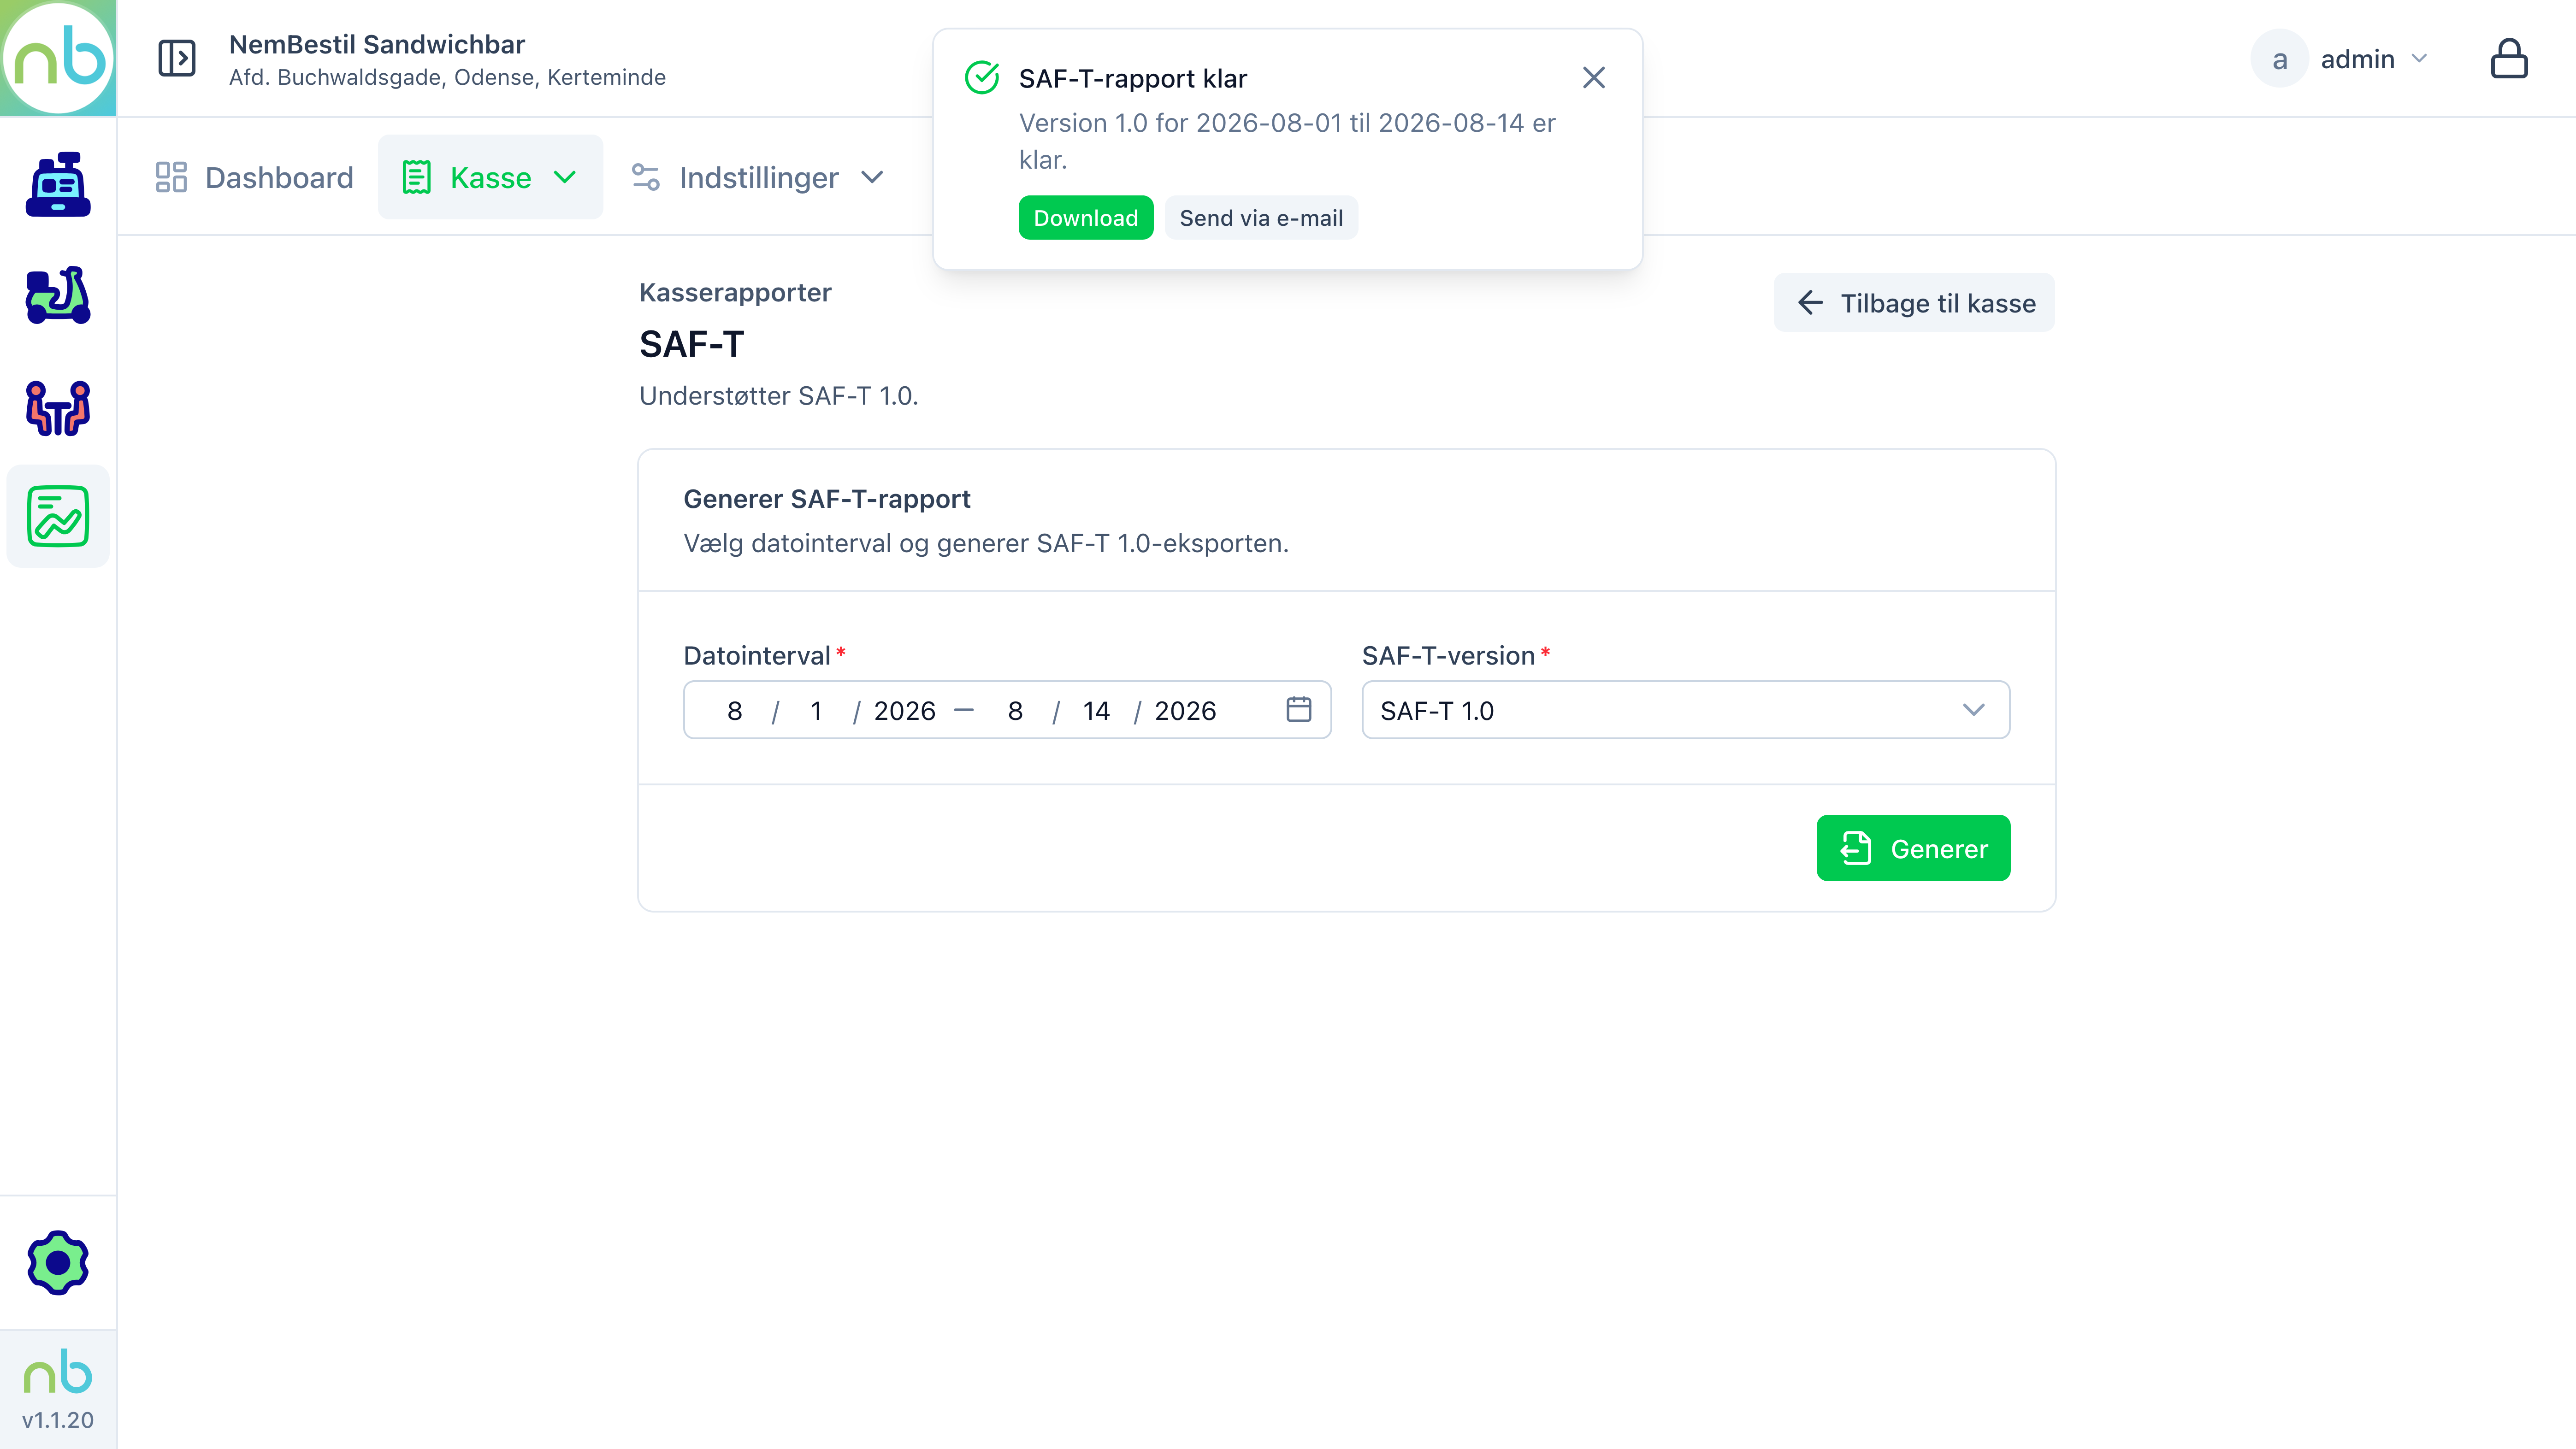The width and height of the screenshot is (2576, 1449).
Task: Toggle the sidebar collapse icon
Action: pos(177,58)
